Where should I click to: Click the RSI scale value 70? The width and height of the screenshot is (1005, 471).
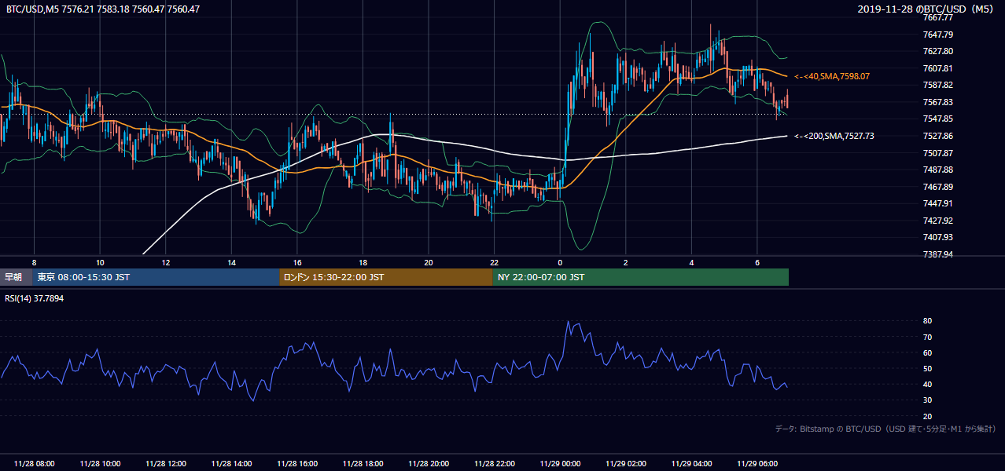click(x=928, y=337)
